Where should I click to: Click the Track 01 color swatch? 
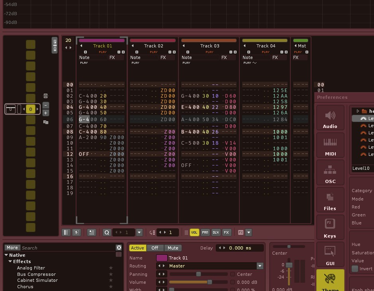point(162,258)
